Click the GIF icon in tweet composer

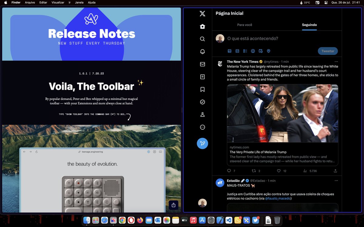pyautogui.click(x=238, y=51)
